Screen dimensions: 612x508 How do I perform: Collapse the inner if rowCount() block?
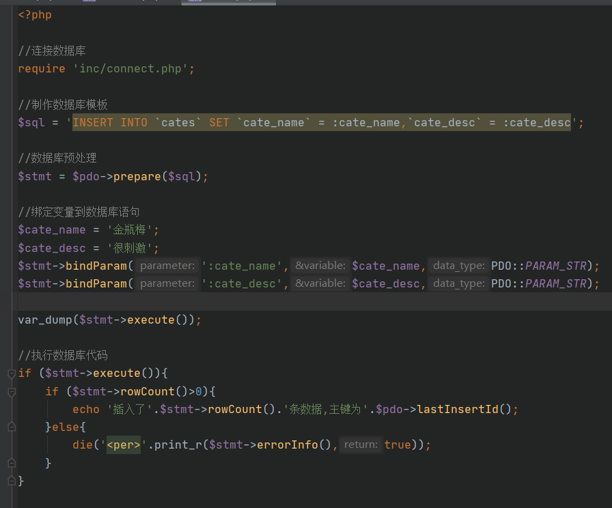tap(11, 392)
